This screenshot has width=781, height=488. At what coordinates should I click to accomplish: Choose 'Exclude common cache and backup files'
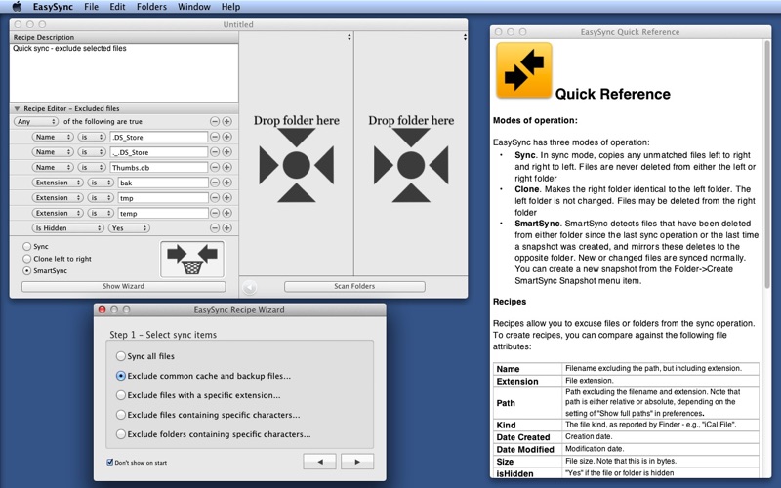coord(120,376)
